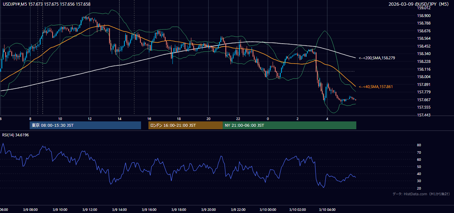454x213 pixels.
Task: Click the HistData.com data source credit
Action: click(421, 194)
